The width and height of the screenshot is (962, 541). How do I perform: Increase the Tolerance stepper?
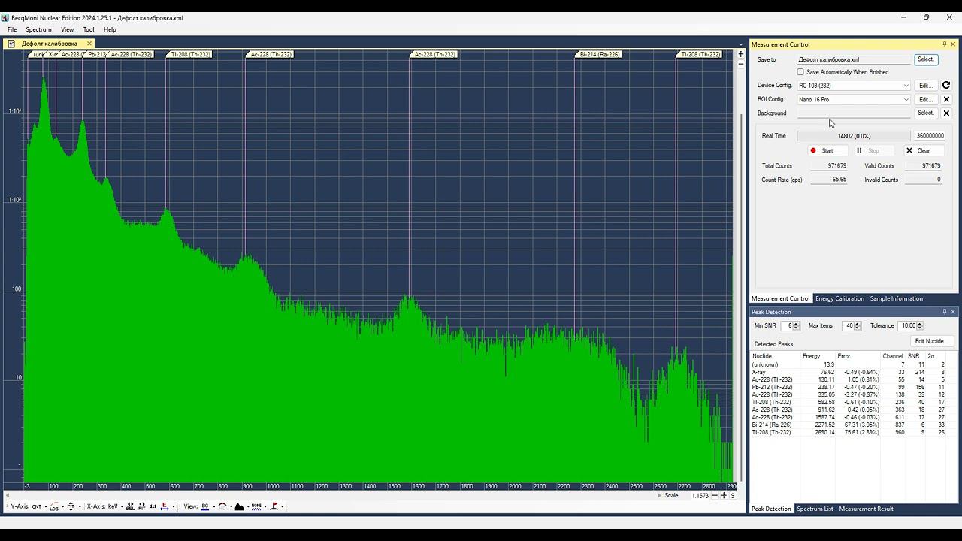(x=921, y=324)
